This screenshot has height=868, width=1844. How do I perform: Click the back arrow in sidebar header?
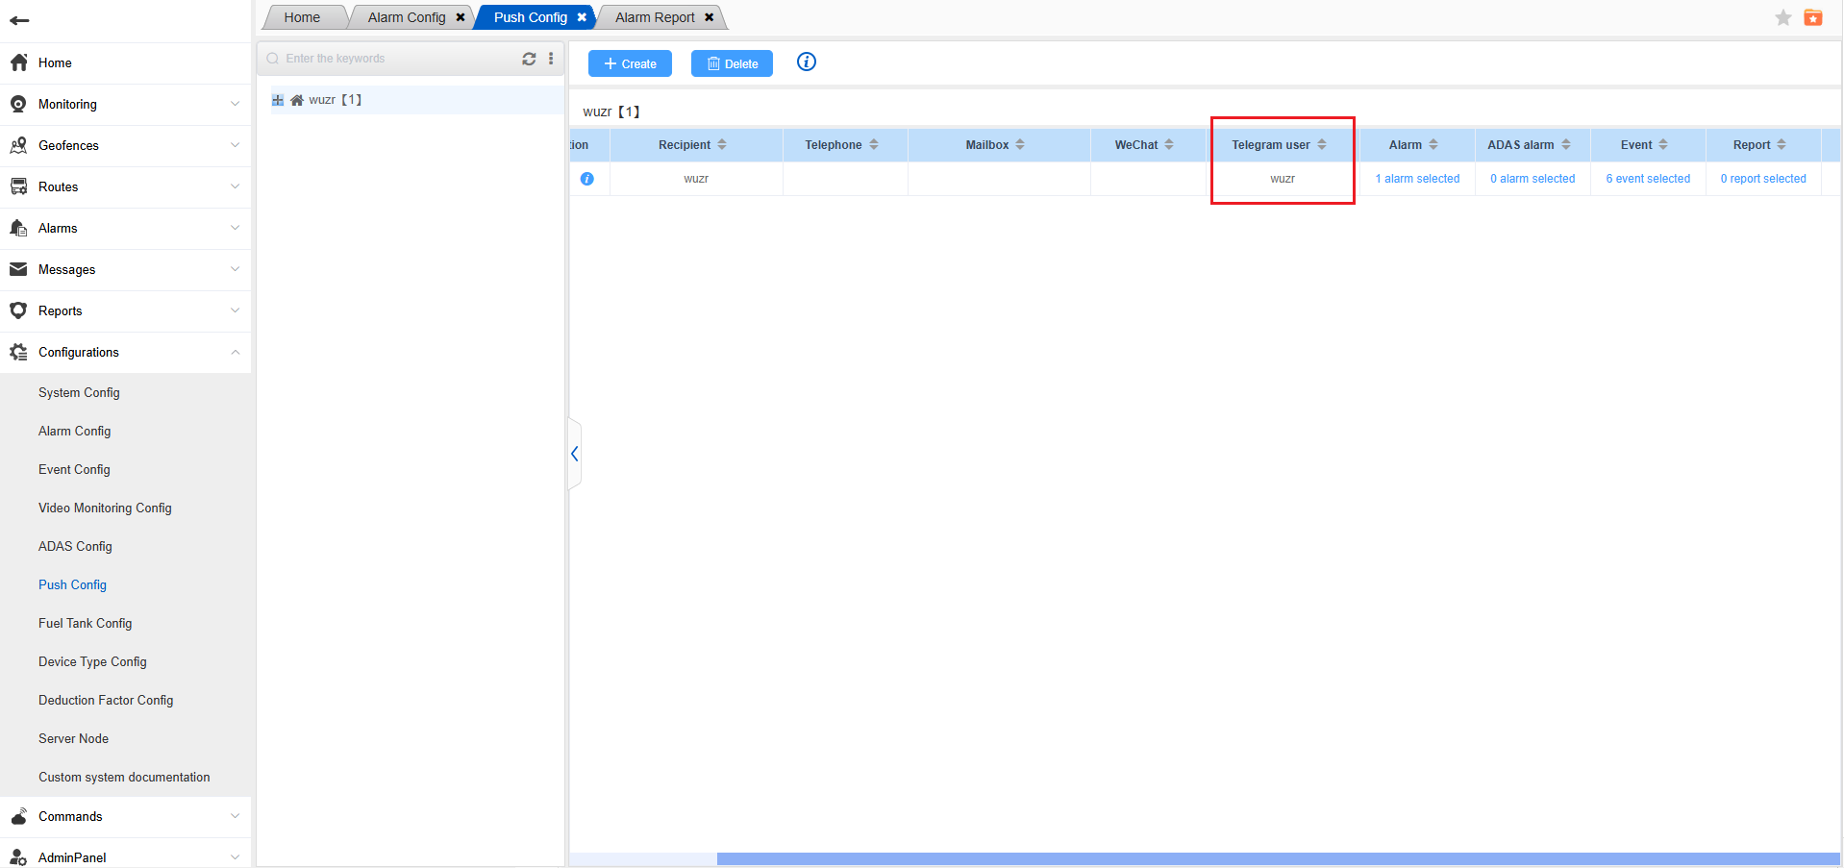point(19,20)
